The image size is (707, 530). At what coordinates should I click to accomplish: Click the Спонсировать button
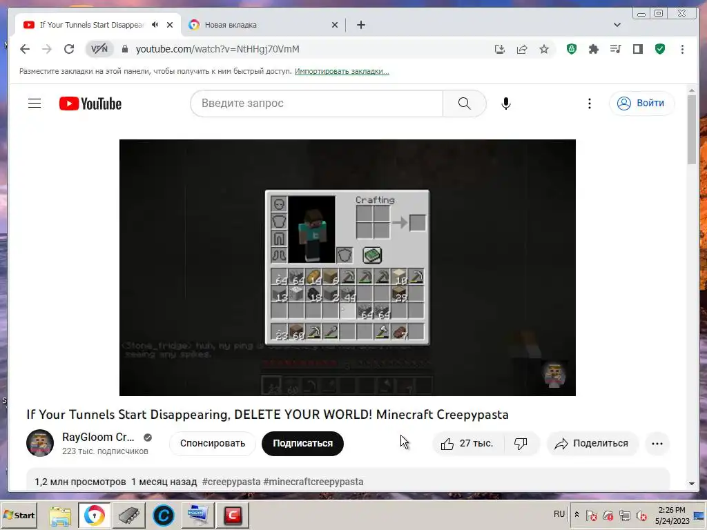[x=213, y=443]
